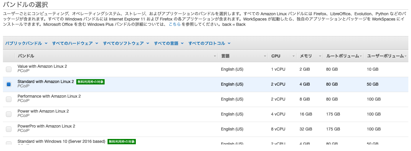Image resolution: width=411 pixels, height=151 pixels.
Task: Click the 175 GB root volume in Power row
Action: [333, 114]
